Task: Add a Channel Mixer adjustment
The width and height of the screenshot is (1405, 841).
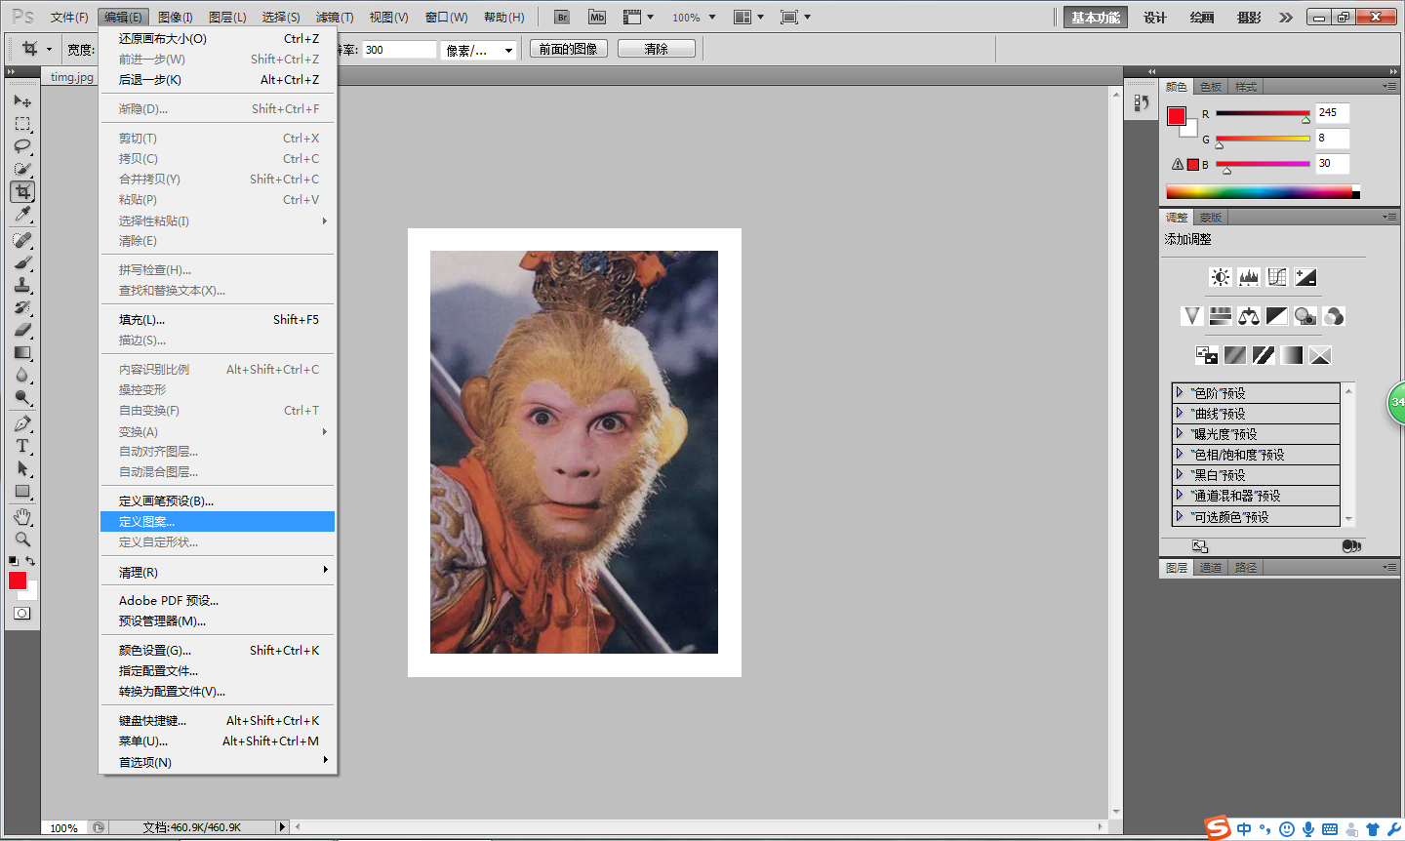Action: click(x=1334, y=316)
